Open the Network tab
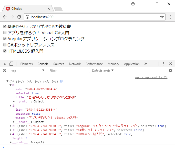Image resolution: width=175 pixels, height=152 pixels. [75, 64]
